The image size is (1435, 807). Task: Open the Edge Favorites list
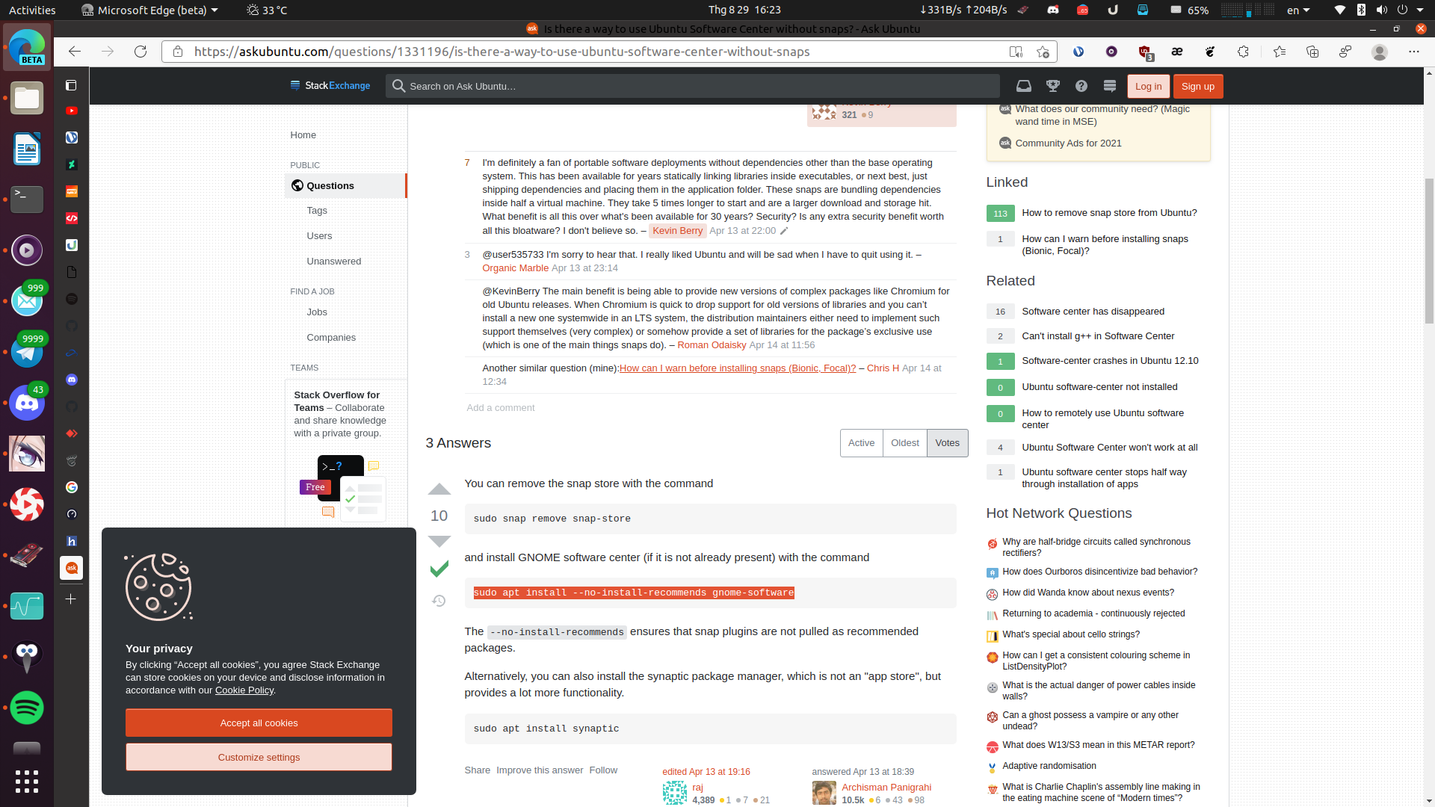1280,52
